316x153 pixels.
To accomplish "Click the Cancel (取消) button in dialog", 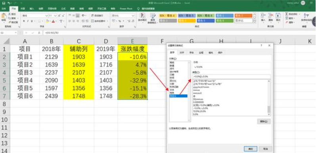I will [x=265, y=149].
